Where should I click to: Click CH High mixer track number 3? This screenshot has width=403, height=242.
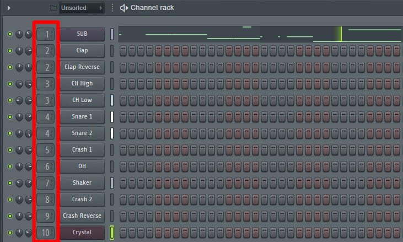[46, 84]
